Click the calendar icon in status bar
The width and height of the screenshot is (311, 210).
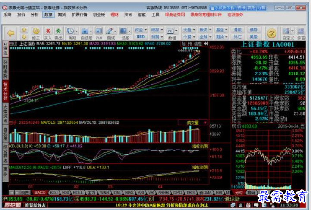pyautogui.click(x=248, y=205)
